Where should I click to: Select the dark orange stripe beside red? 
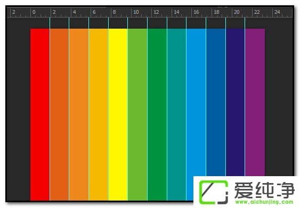[59, 114]
